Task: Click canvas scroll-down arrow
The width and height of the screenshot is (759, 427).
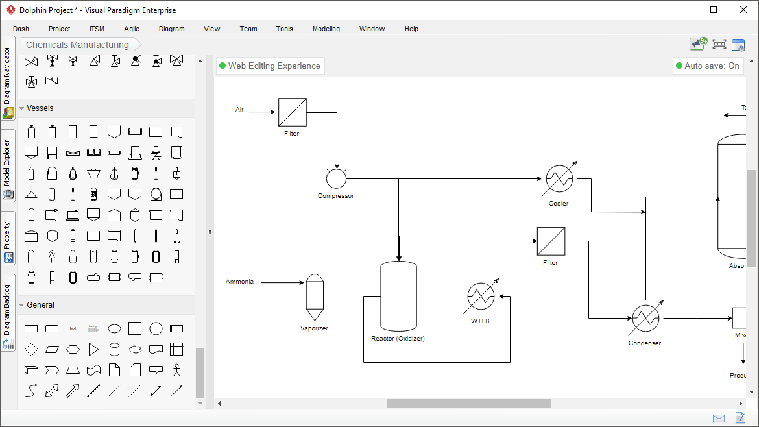Action: pos(751,392)
